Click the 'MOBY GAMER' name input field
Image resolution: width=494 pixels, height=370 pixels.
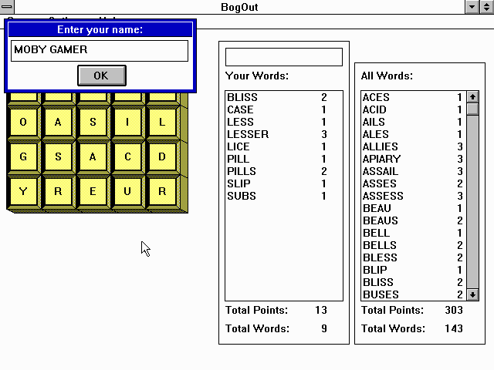coord(100,50)
